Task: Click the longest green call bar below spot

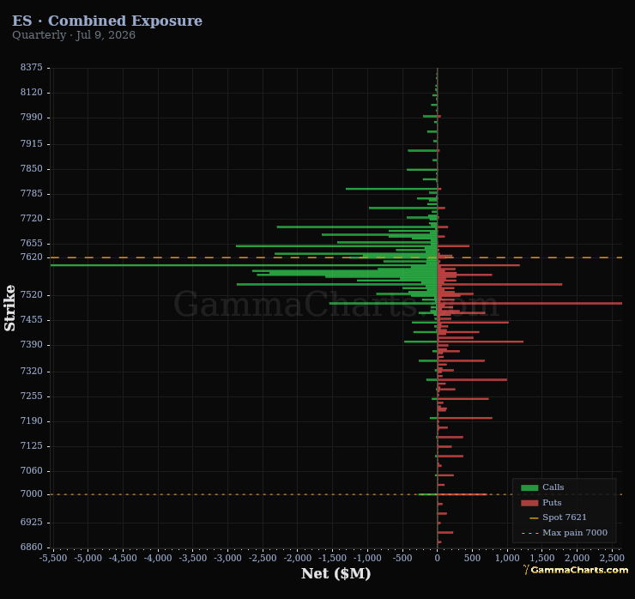Action: (244, 265)
